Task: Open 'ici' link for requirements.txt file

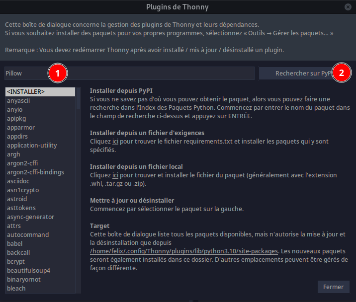Action: pyautogui.click(x=115, y=142)
